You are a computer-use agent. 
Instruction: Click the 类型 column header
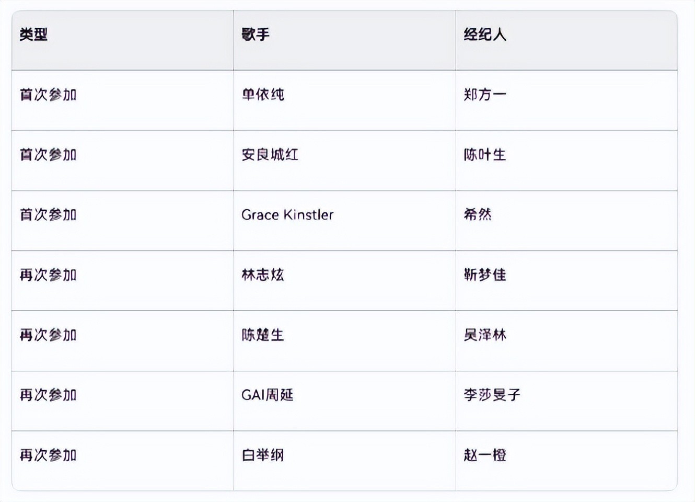pos(33,35)
